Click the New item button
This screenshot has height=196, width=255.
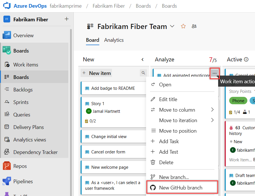[96, 73]
